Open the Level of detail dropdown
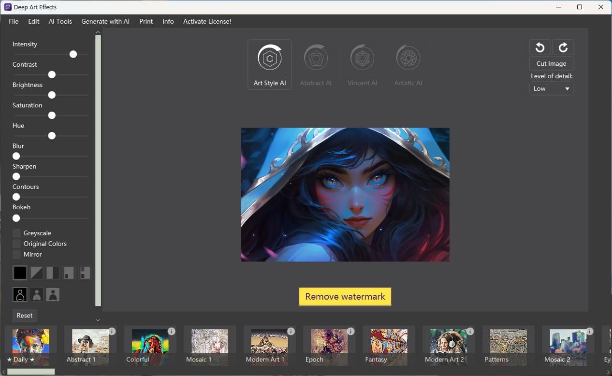The height and width of the screenshot is (376, 612). [x=552, y=88]
